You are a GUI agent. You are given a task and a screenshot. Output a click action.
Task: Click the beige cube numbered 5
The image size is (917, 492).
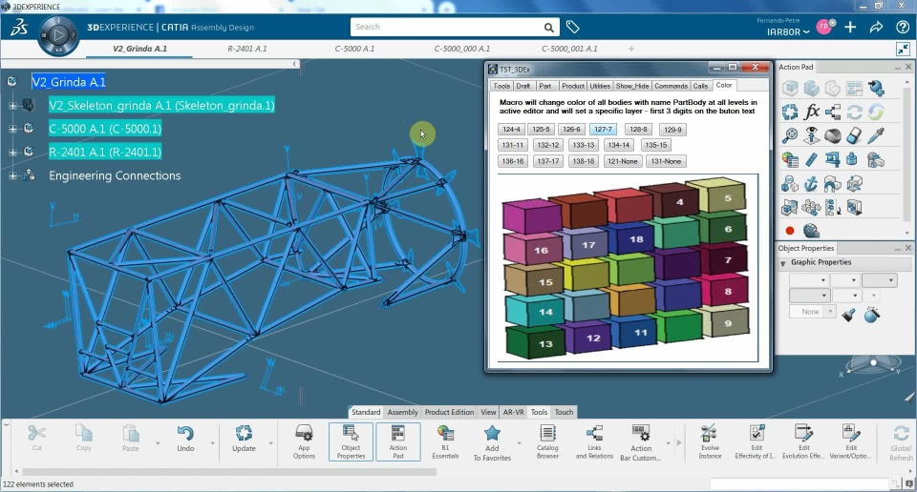click(x=718, y=196)
